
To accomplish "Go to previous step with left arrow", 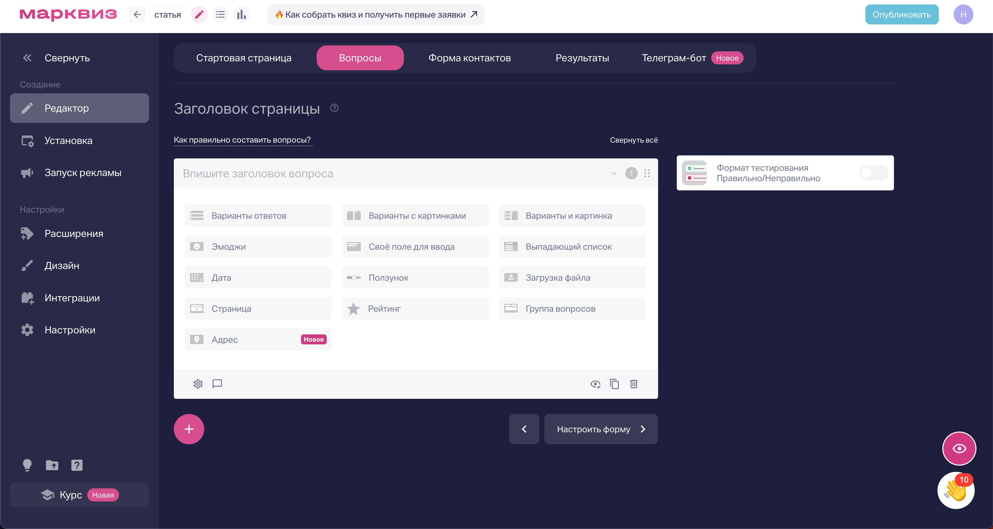I will (524, 429).
